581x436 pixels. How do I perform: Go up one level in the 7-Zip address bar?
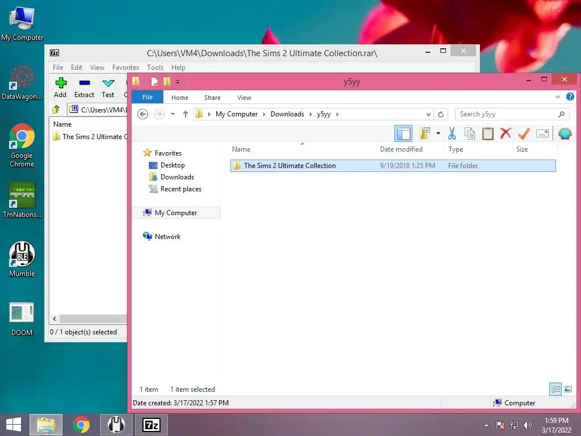point(56,110)
